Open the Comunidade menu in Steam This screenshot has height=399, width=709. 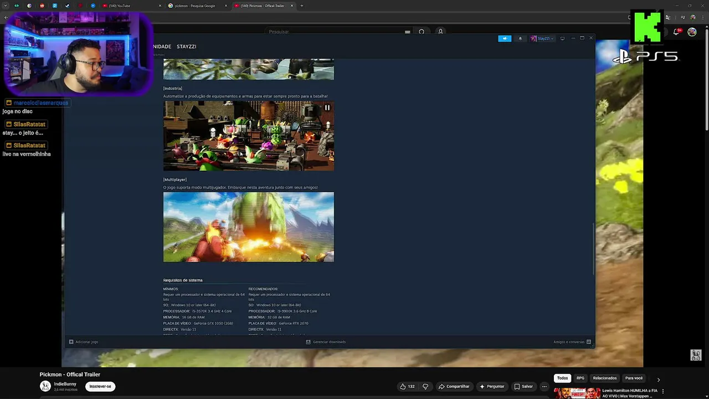click(x=162, y=47)
